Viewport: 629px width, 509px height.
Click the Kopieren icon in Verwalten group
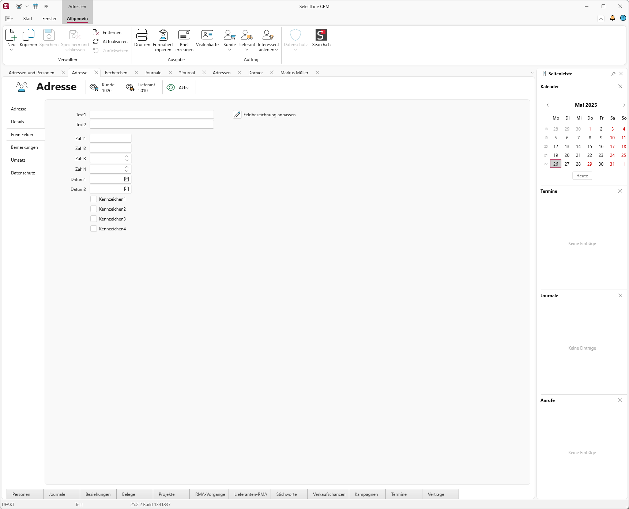click(x=28, y=35)
